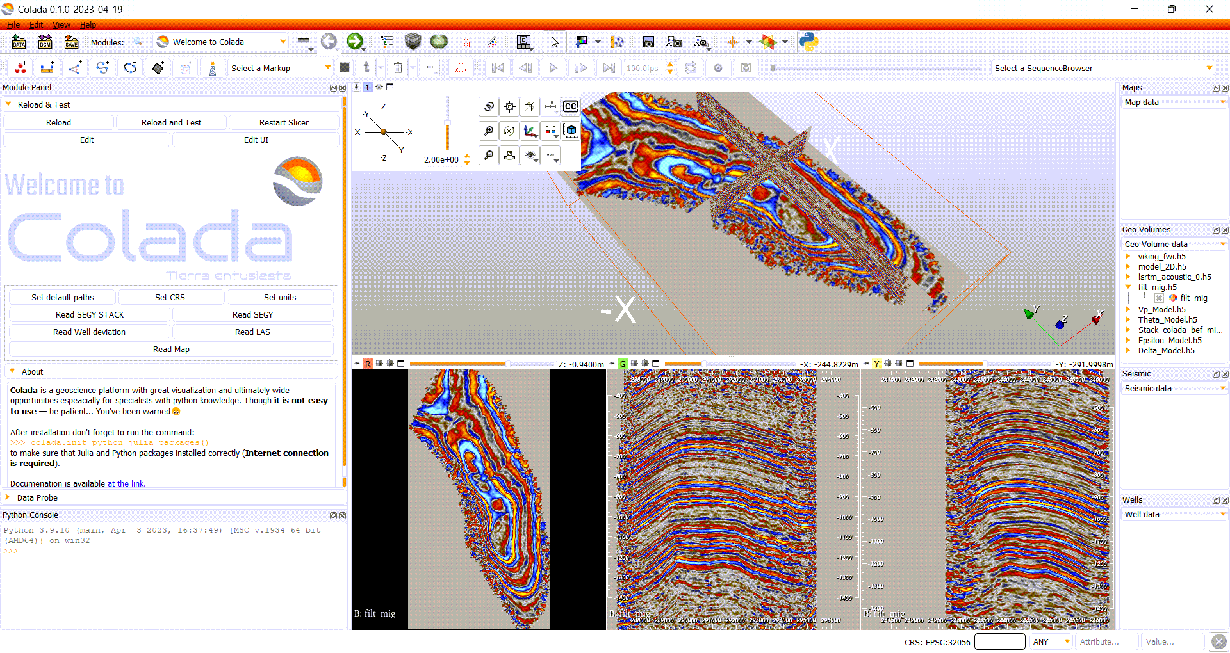This screenshot has height=653, width=1230.
Task: Add a point list markup
Action: [20, 68]
